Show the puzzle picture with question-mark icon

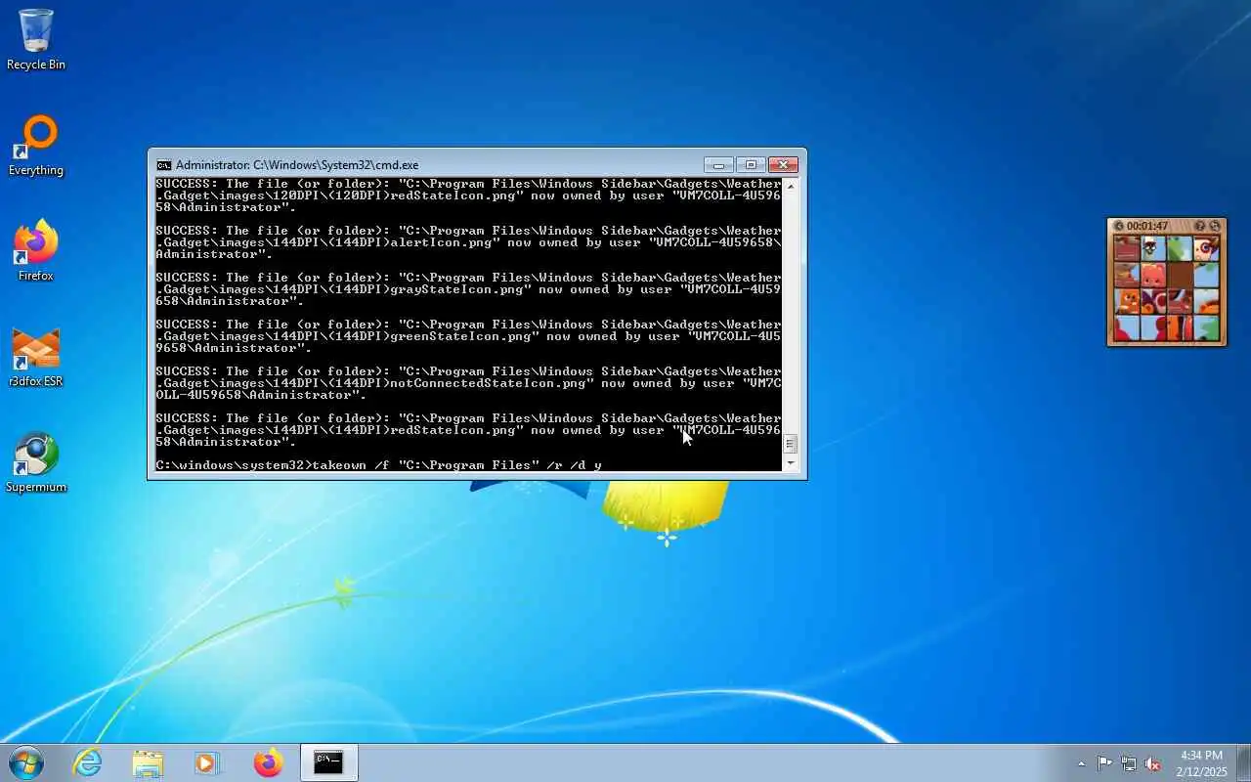coord(1200,226)
